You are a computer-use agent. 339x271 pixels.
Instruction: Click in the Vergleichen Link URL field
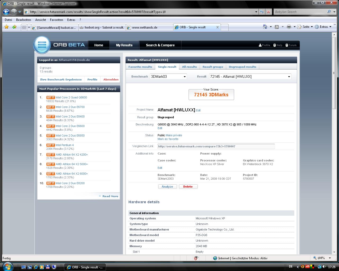(216, 146)
